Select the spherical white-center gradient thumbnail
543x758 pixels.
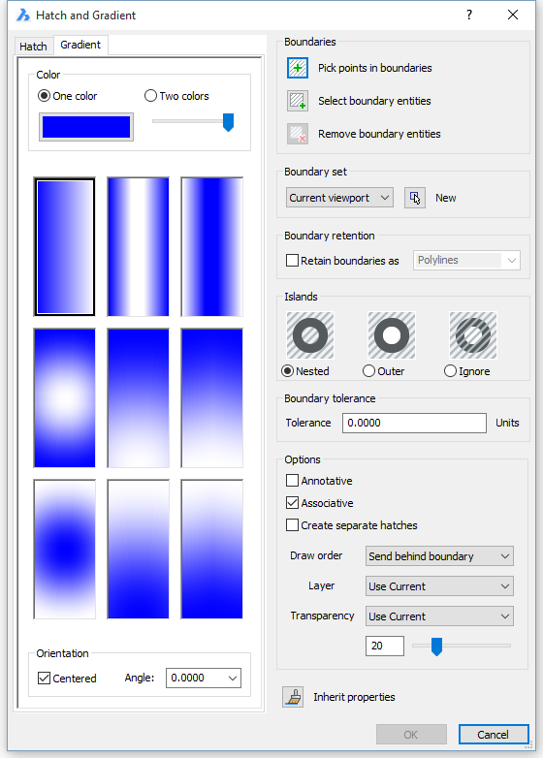(65, 397)
